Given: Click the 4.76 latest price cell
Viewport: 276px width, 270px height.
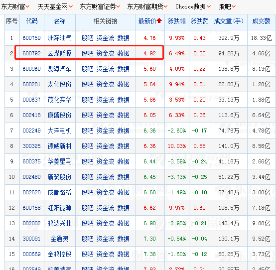Looking at the screenshot, I should [149, 38].
